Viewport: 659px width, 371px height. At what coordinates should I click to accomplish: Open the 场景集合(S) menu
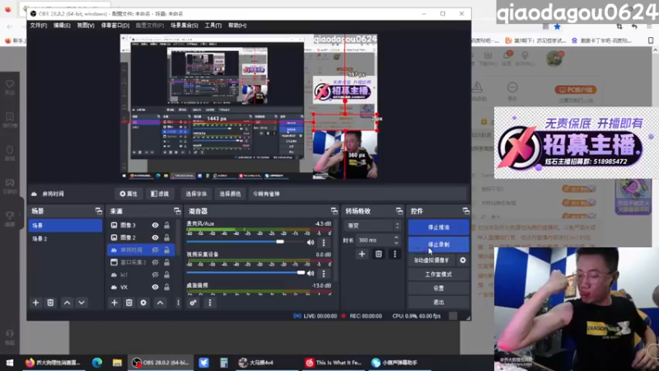click(184, 26)
